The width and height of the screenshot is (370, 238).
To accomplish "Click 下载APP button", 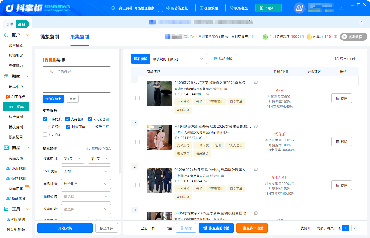I will tap(269, 8).
